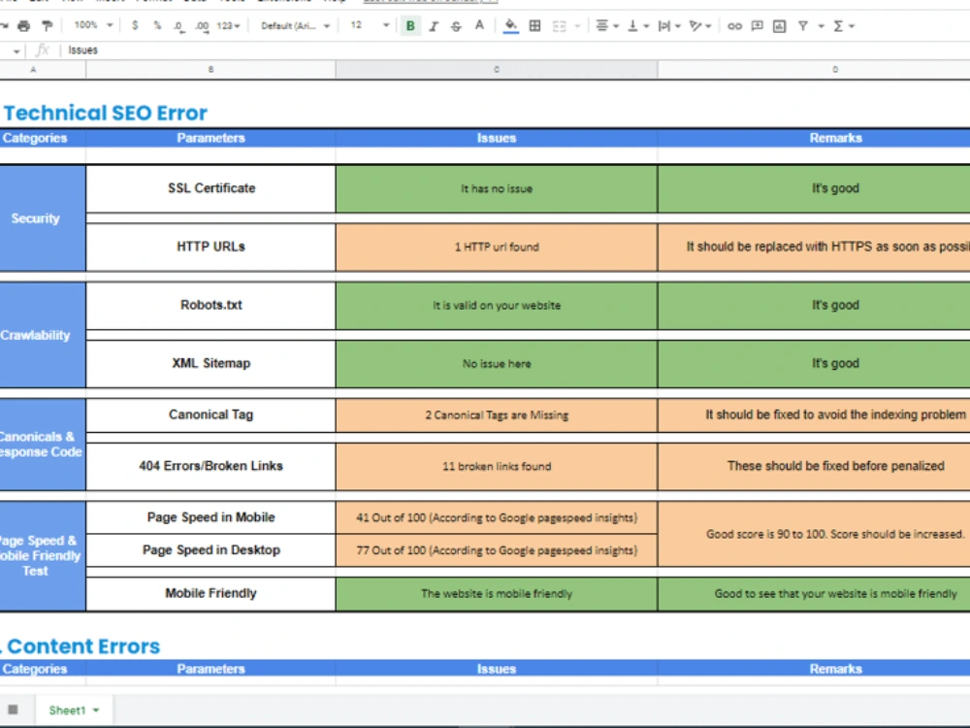Increase decimal places
The width and height of the screenshot is (970, 728).
202,26
